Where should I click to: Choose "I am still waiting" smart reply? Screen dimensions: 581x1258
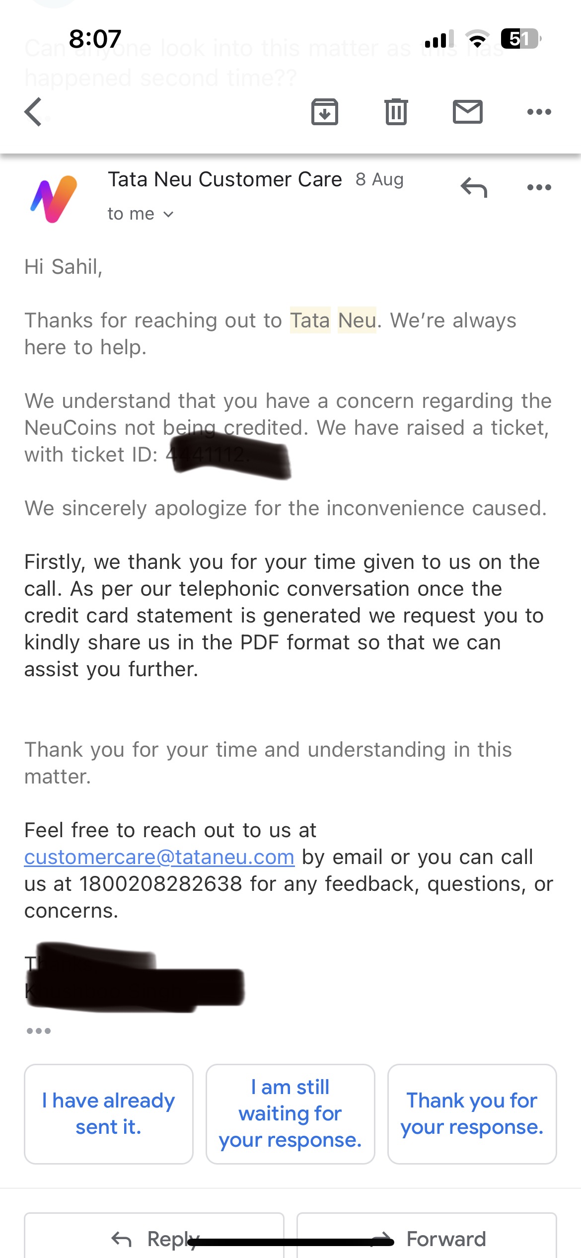coord(290,1114)
